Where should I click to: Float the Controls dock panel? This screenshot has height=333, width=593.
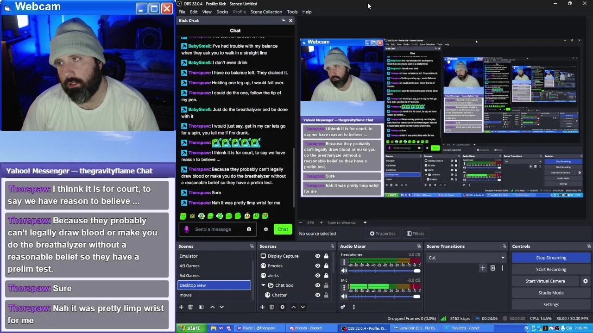pos(589,247)
